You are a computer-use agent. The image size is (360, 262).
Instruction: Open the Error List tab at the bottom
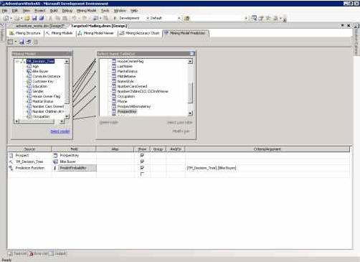click(38, 253)
